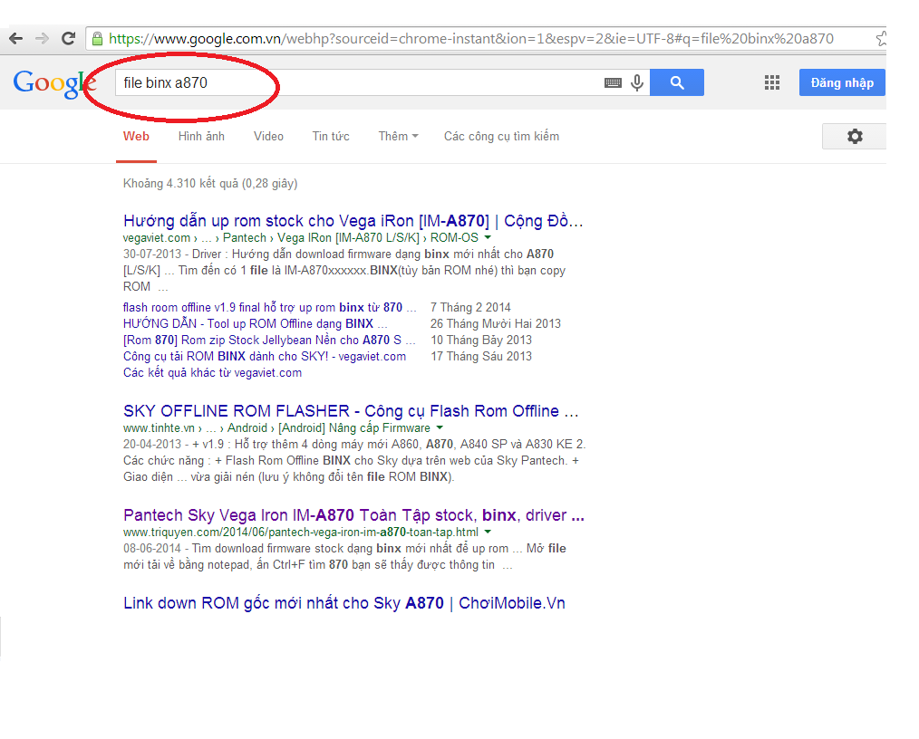Viewport: 919px width, 739px height.
Task: Switch to the Hình ảnh tab
Action: (x=201, y=137)
